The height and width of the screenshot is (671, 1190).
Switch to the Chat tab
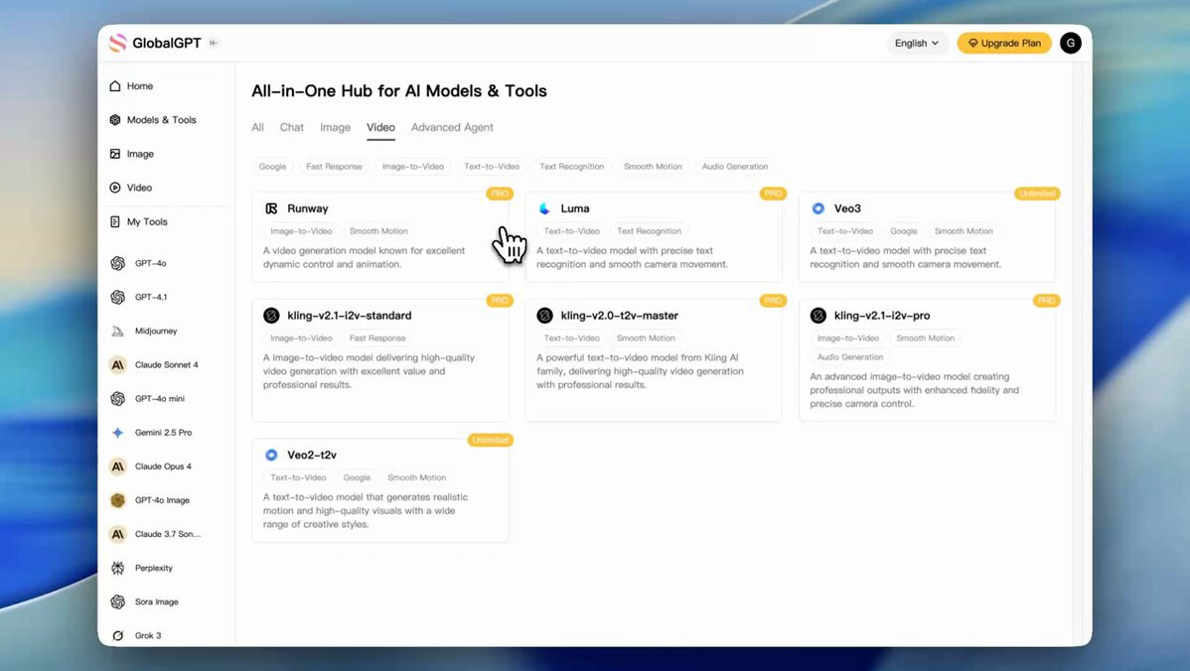(291, 127)
